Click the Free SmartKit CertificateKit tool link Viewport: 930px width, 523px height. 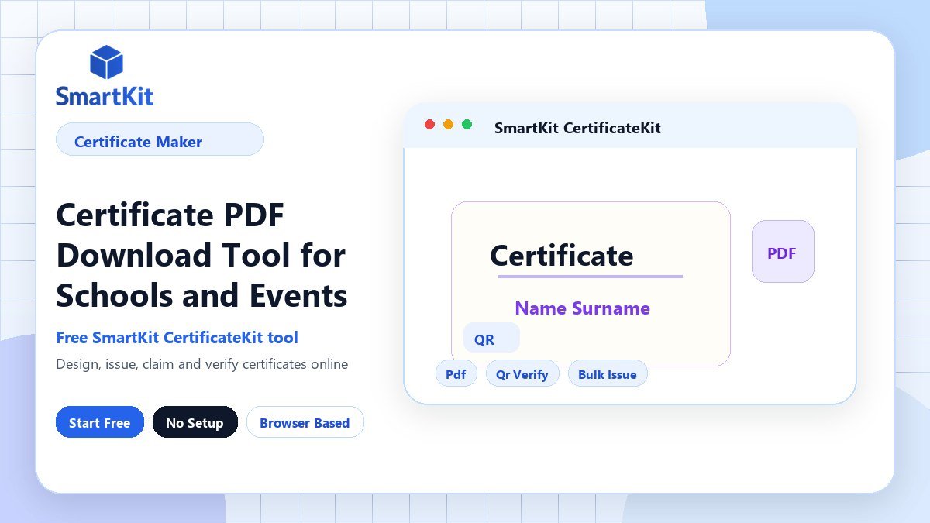177,338
